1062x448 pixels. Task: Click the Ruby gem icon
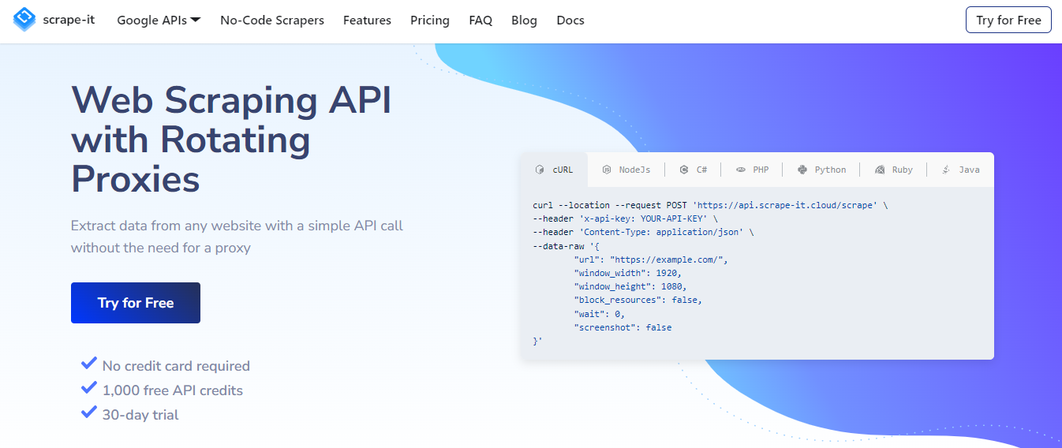click(x=880, y=170)
